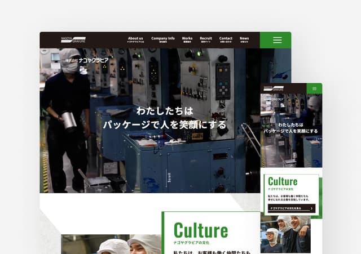Click the dark culture button in mobile preview
361x254 pixels.
pyautogui.click(x=292, y=208)
